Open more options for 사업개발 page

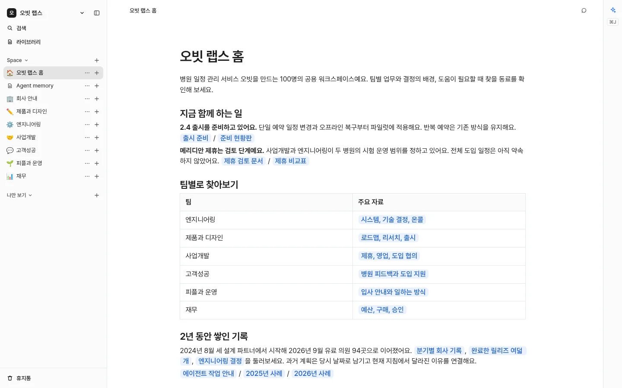click(x=87, y=138)
